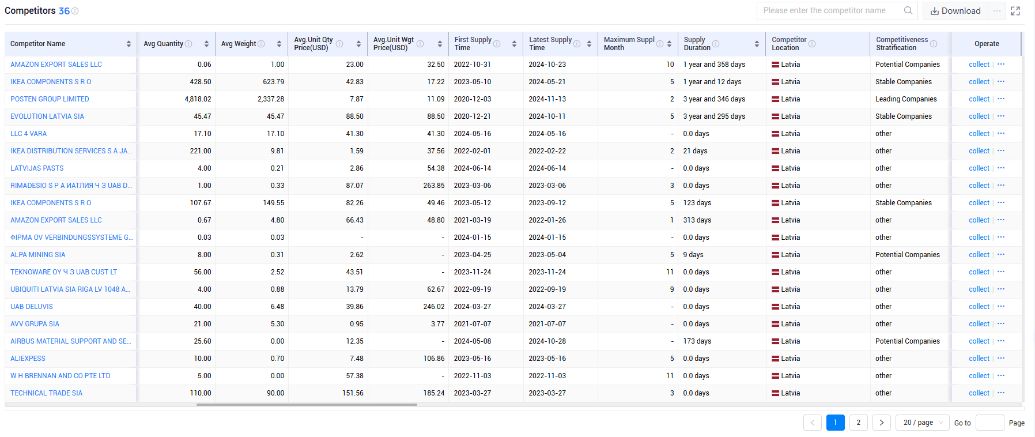Screen dimensions: 1035x437
Task: Open UAB DELUVIS competitor link
Action: coord(32,307)
